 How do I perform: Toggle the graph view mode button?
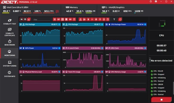click(29, 19)
